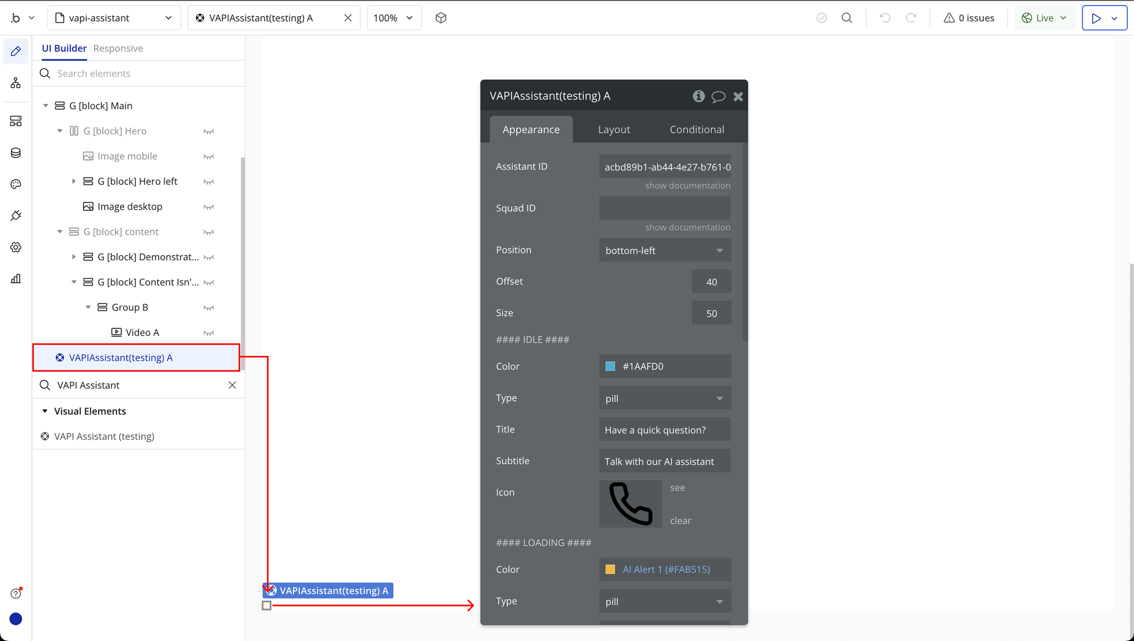Click the search magnifier in top toolbar

pyautogui.click(x=847, y=18)
